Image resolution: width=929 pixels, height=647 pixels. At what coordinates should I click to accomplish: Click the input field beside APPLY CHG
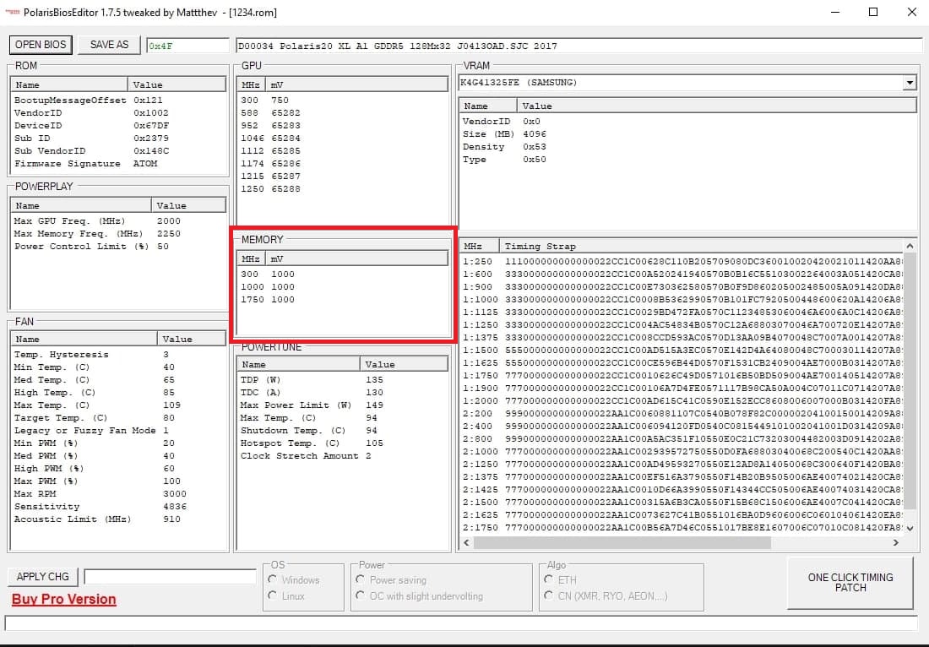point(170,577)
